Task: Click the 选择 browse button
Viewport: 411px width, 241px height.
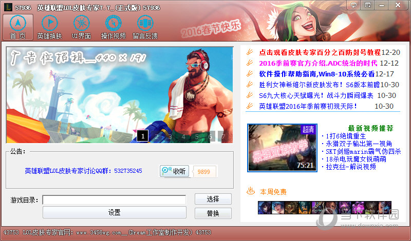Action: (x=213, y=199)
